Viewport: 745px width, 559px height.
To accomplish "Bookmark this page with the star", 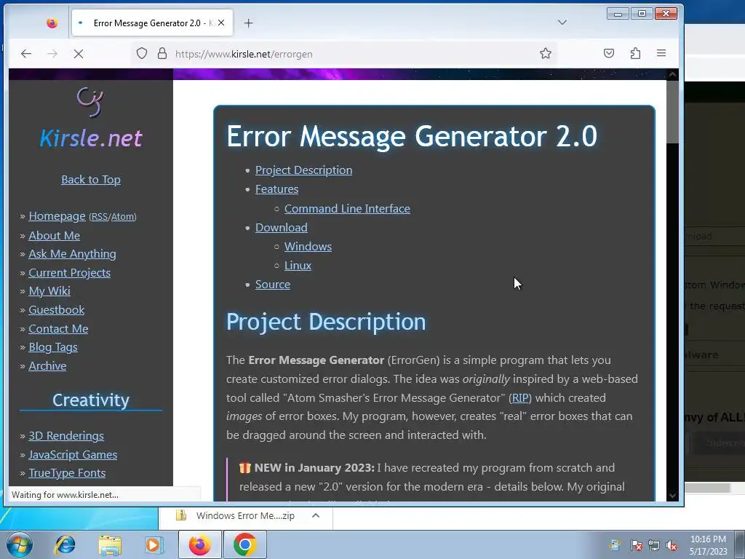I will tap(546, 53).
